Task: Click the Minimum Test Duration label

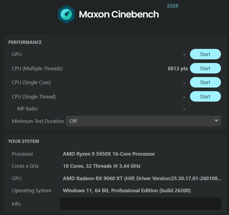Action: point(38,121)
